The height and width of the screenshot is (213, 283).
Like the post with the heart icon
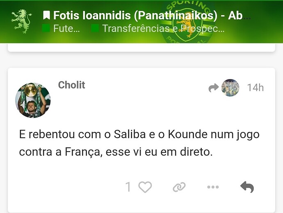coord(145,187)
